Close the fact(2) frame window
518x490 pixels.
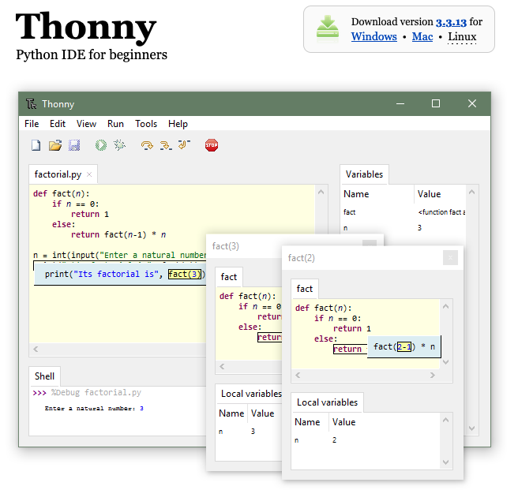point(450,257)
